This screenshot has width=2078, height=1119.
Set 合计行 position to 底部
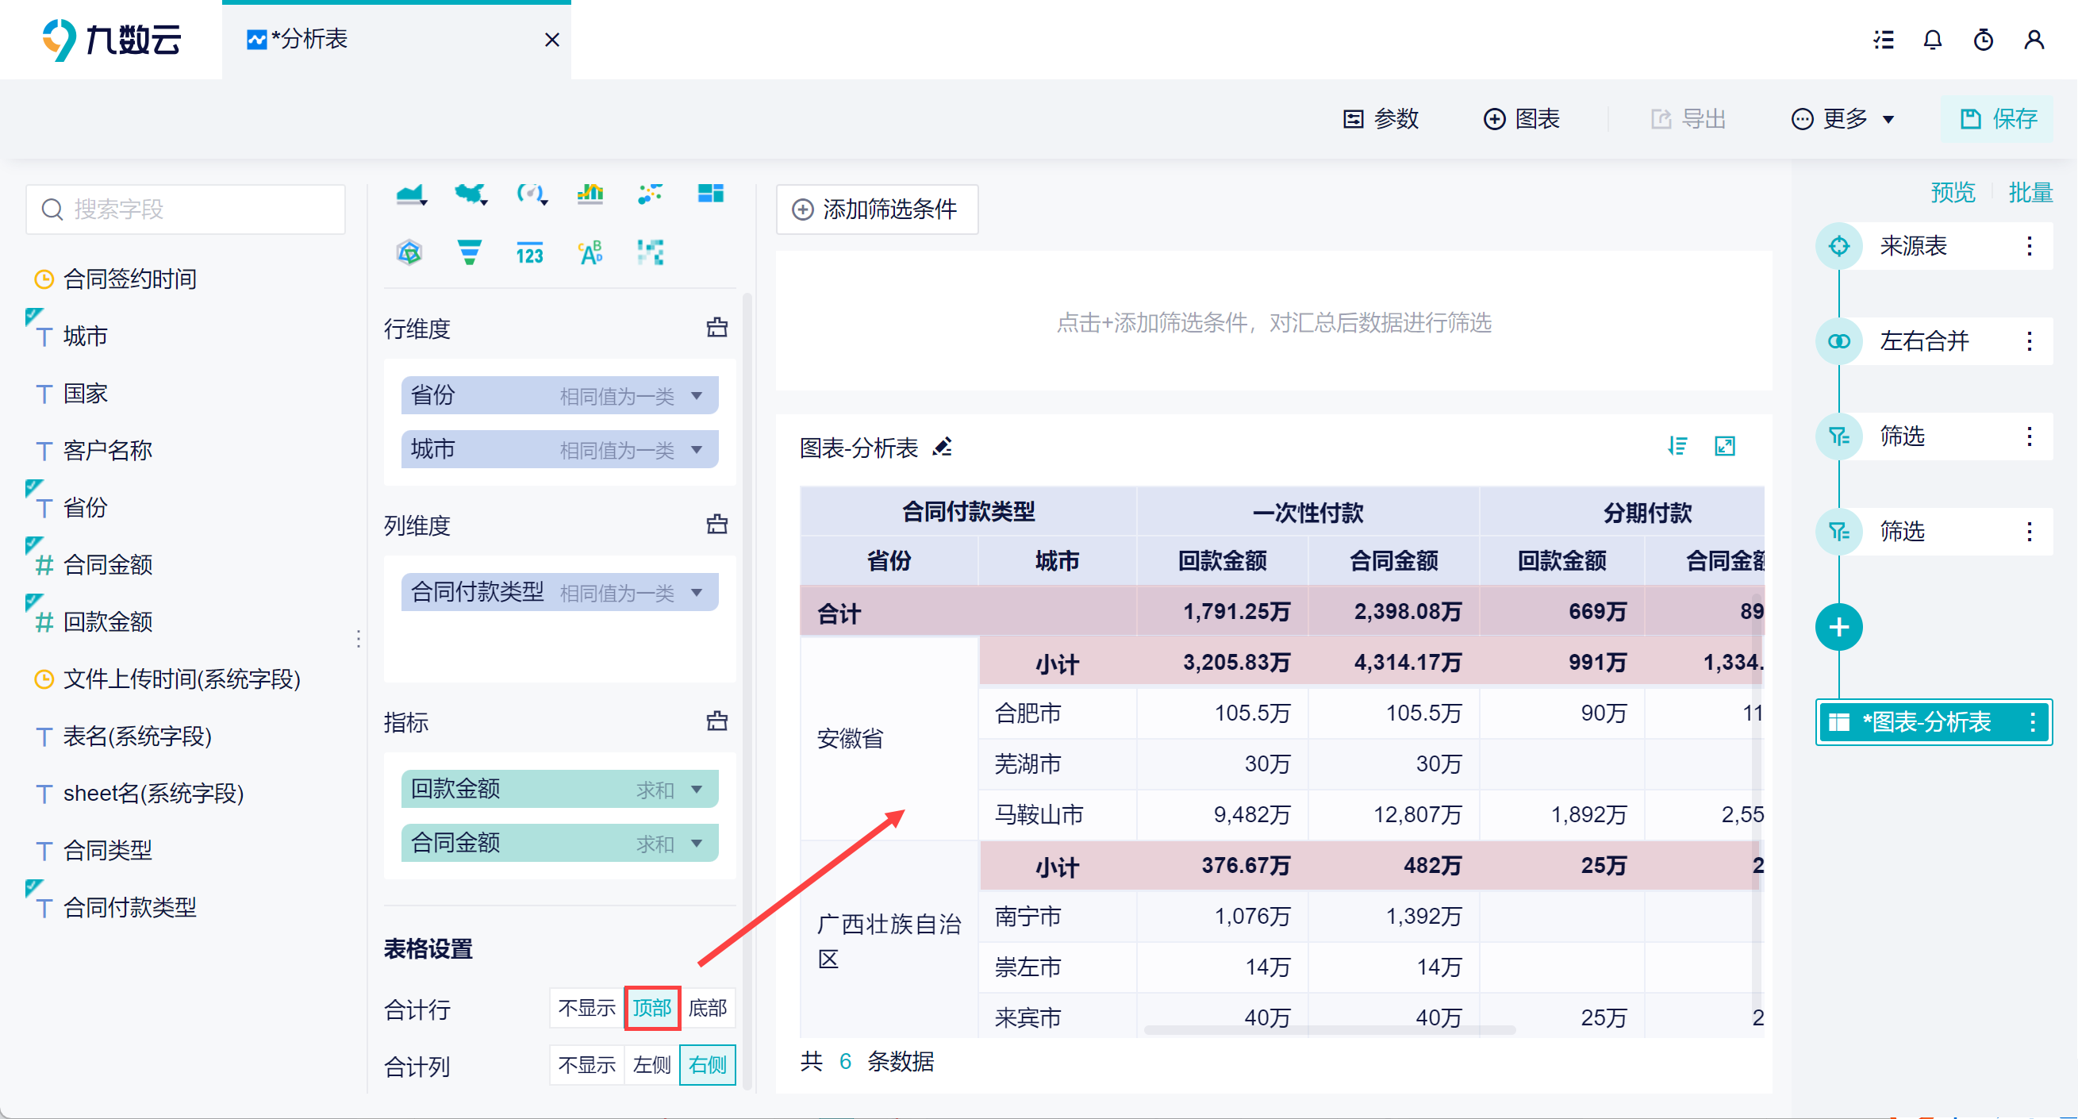[x=708, y=1008]
